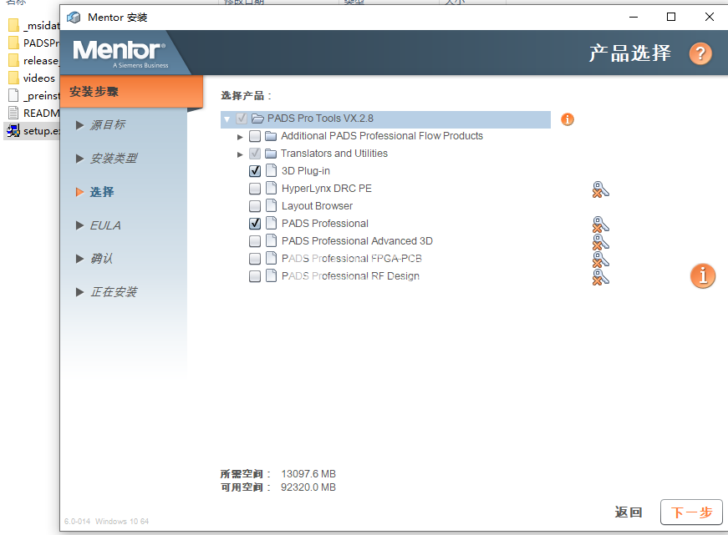Go to the 安装类型 installation step
728x535 pixels.
[114, 159]
